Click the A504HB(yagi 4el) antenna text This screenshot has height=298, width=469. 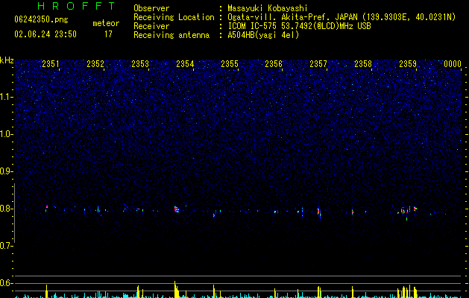click(263, 35)
